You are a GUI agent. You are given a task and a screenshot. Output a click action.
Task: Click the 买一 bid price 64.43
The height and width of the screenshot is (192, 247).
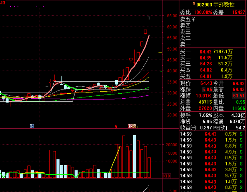point(206,52)
